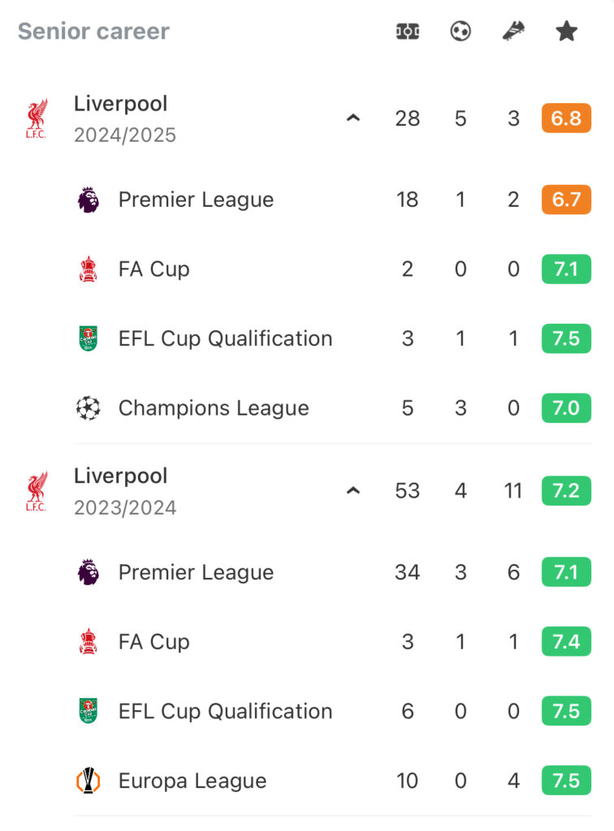The width and height of the screenshot is (614, 831).
Task: Click the matches played pitch icon header
Action: coord(407,32)
